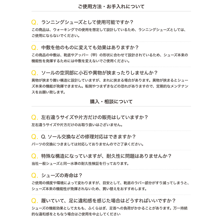Click the answer 当社一般シューズと同一水準の耐久性検証

80,163
